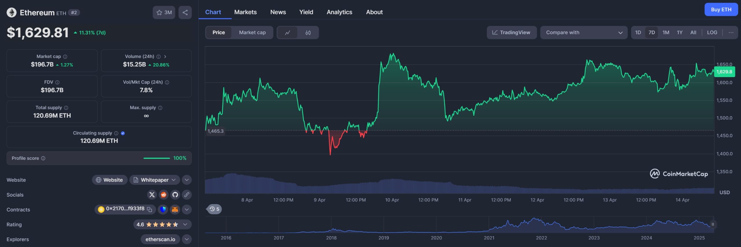Click the 11.31% (7d) price change
The width and height of the screenshot is (741, 247).
[90, 33]
